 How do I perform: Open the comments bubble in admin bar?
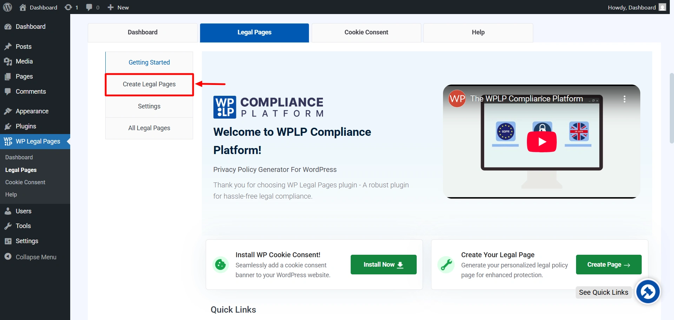pos(89,7)
